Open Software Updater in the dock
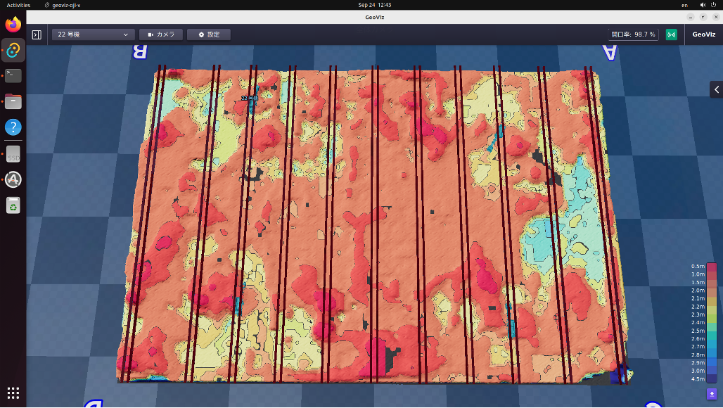Screen dimensions: 723x408 13,179
